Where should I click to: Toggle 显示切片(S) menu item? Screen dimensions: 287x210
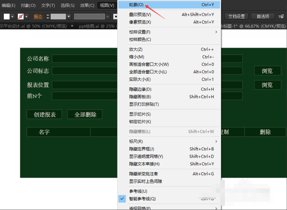(169, 114)
